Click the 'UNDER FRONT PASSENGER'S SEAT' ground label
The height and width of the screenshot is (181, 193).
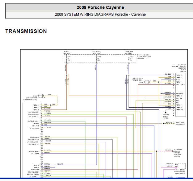point(30,99)
